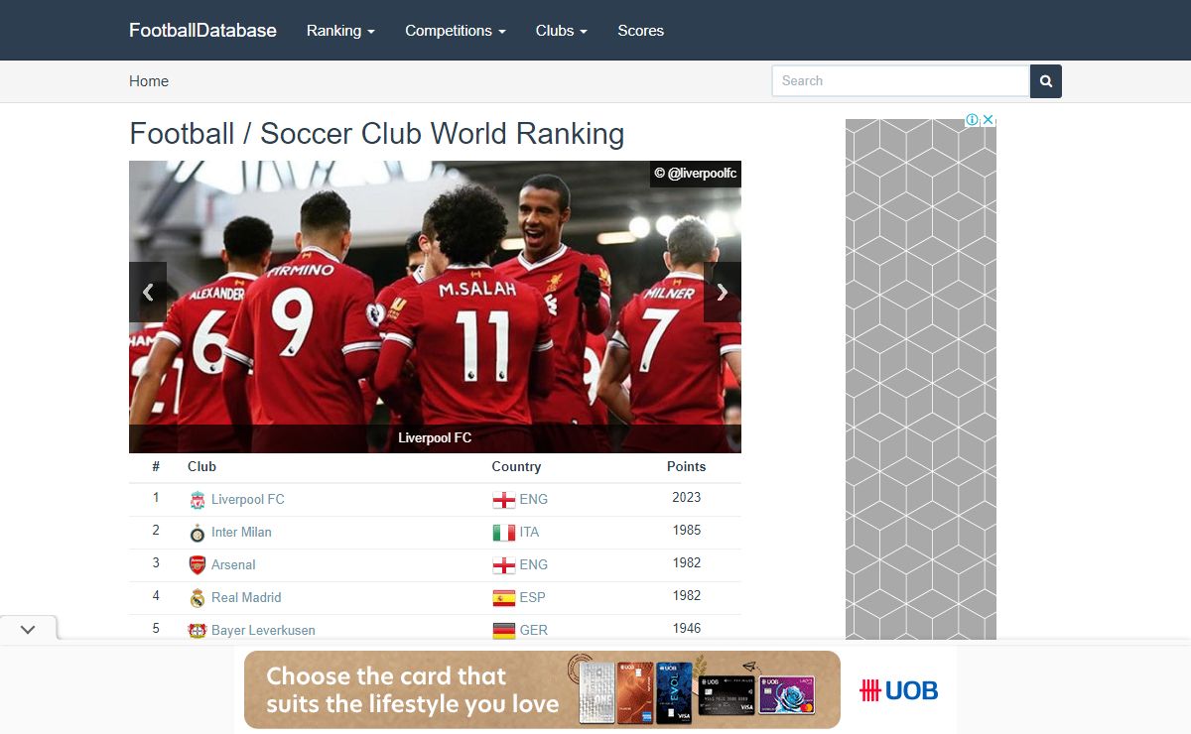Open the Liverpool FC club link
The image size is (1191, 734).
pyautogui.click(x=248, y=499)
